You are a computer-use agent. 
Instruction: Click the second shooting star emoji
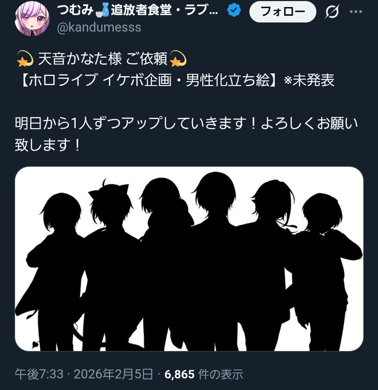point(178,59)
